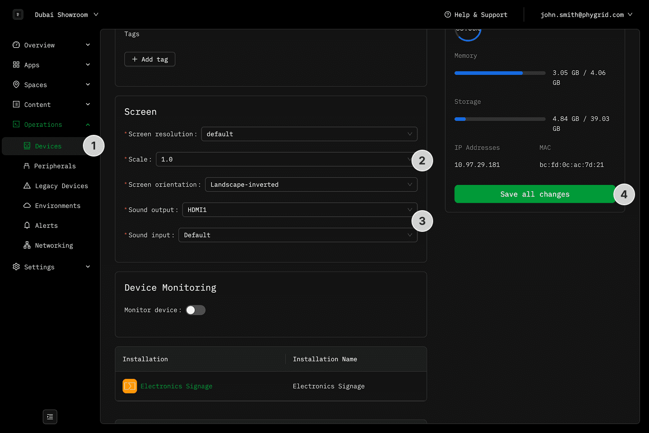Click the Apps grid icon
This screenshot has width=649, height=433.
coord(16,64)
